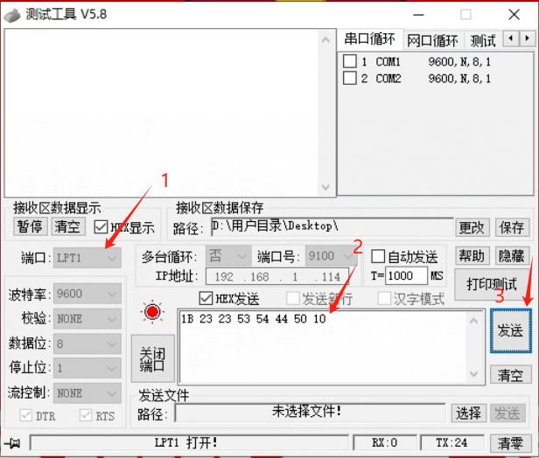539x458 pixels.
Task: Click the red port status indicator light
Action: (152, 312)
